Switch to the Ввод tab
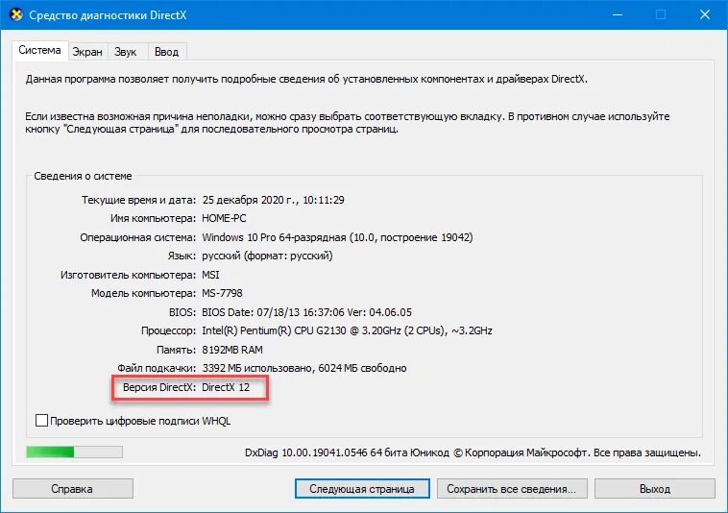Viewport: 728px width, 513px height. click(x=167, y=52)
